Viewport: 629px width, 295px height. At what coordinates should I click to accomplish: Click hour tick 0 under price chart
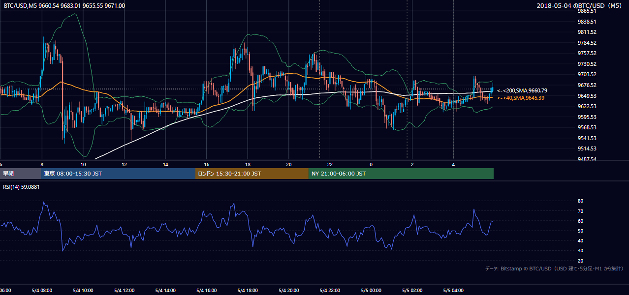pyautogui.click(x=371, y=165)
